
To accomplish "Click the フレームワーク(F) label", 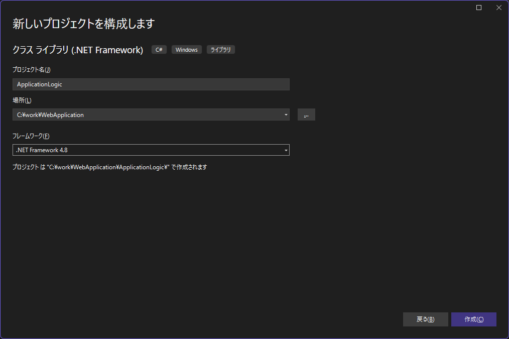I will point(31,136).
